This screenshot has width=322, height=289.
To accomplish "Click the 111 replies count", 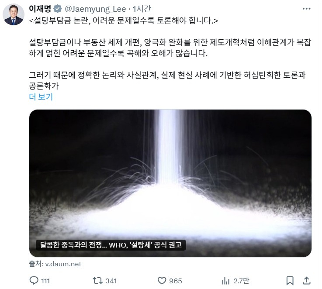I will [45, 281].
